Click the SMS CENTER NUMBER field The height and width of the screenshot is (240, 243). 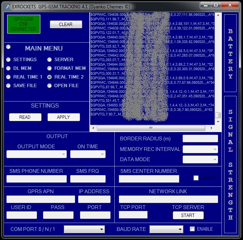tap(149, 179)
